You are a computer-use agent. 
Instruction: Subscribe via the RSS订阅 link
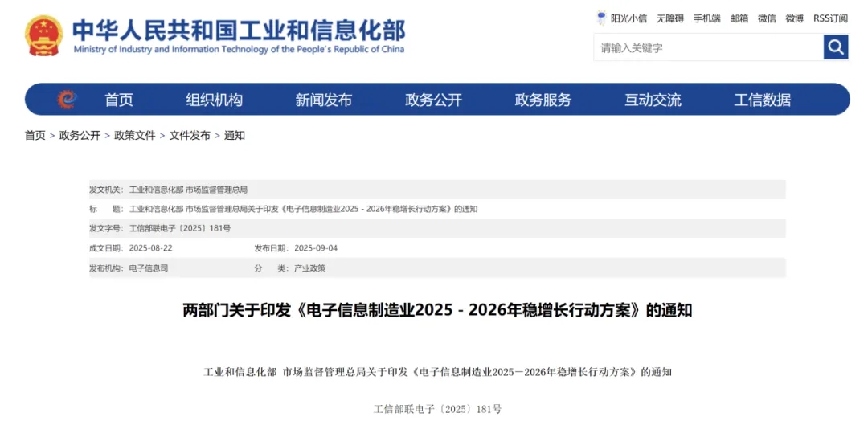point(830,18)
